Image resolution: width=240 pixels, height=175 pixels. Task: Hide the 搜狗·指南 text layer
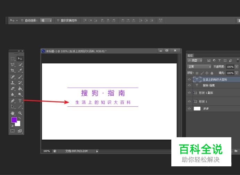[189, 85]
